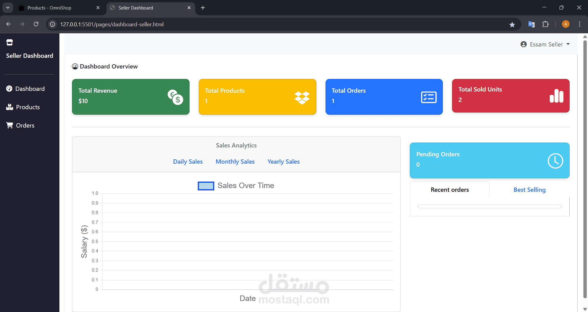Click the scrollbar up arrow
Viewport: 588px width, 312px height.
tap(585, 37)
